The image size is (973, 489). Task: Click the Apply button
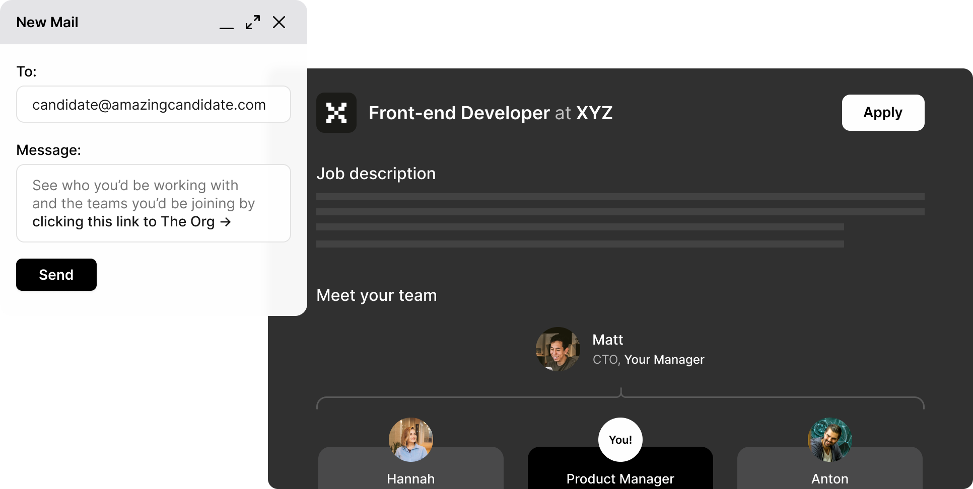tap(883, 113)
